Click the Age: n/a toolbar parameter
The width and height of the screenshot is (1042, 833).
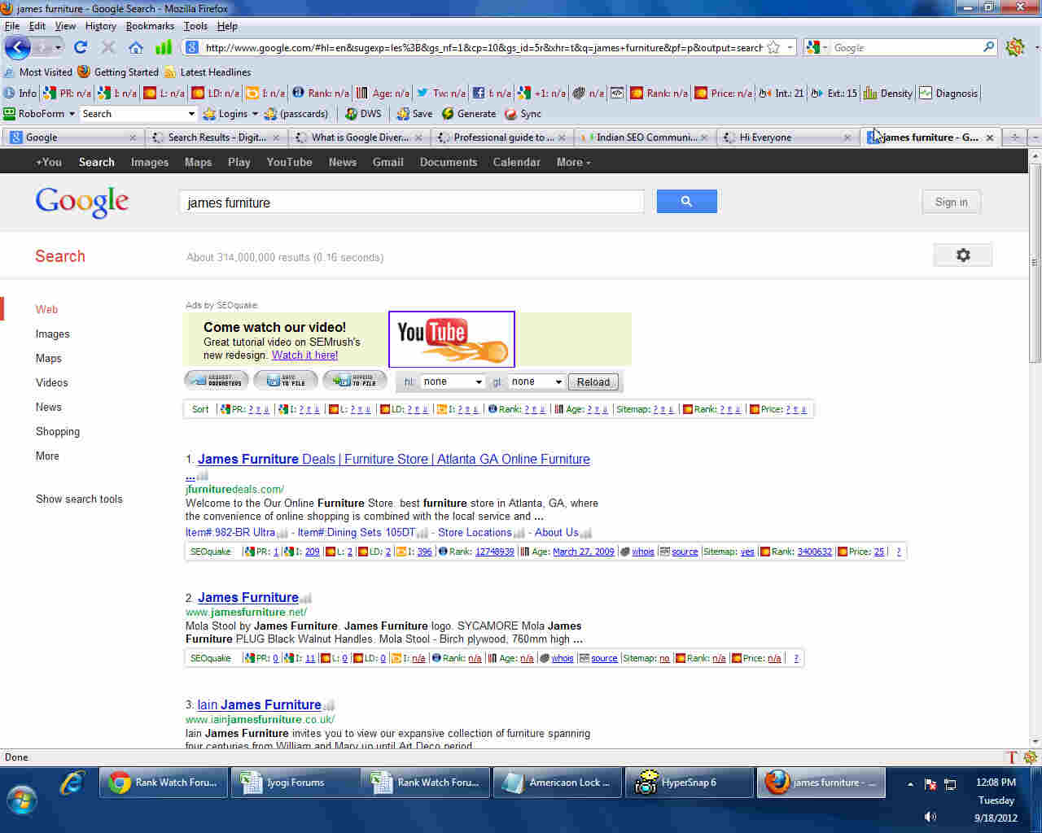[x=383, y=93]
